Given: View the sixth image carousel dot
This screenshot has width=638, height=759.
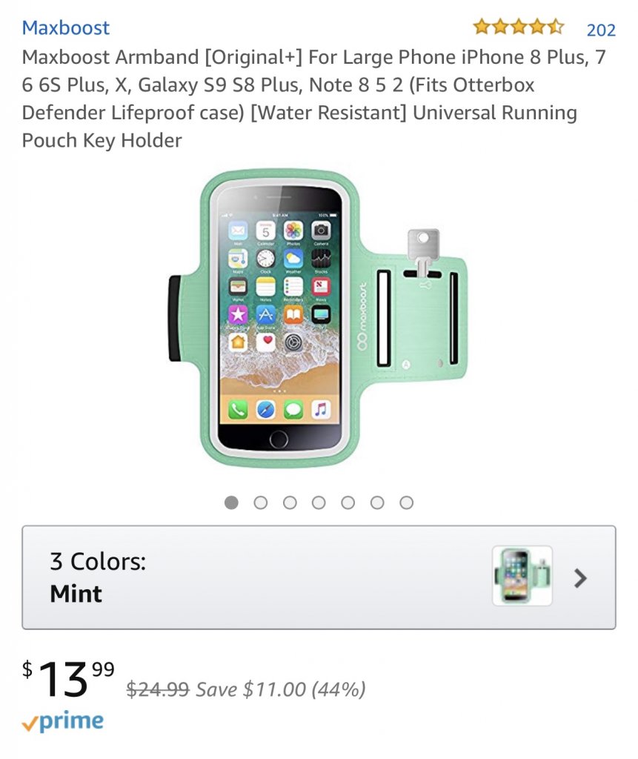Looking at the screenshot, I should tap(377, 503).
